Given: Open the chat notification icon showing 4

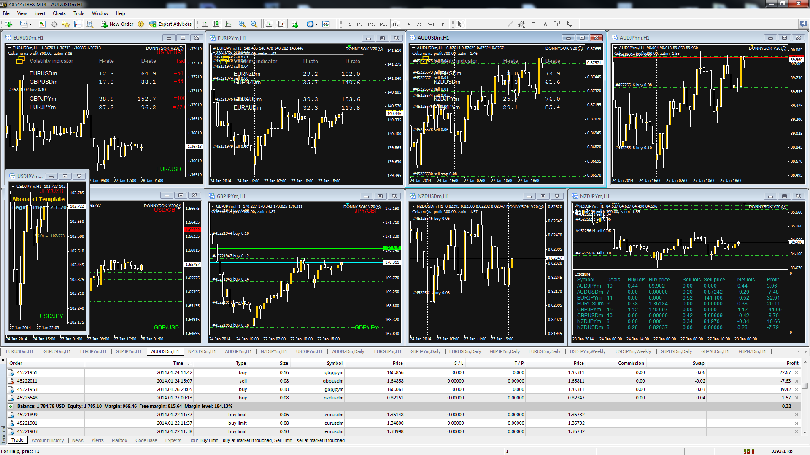Looking at the screenshot, I should click(804, 24).
